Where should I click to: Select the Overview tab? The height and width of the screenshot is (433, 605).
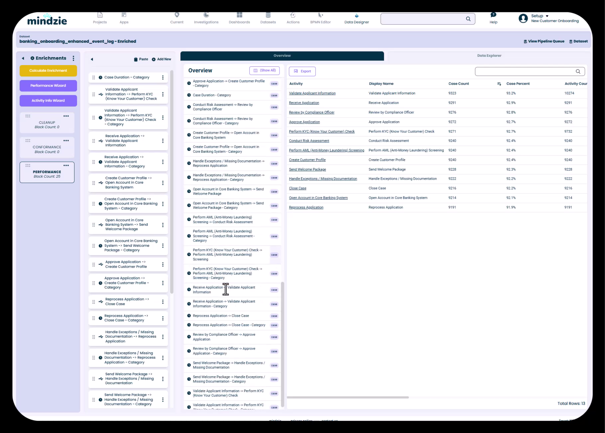[x=282, y=56]
